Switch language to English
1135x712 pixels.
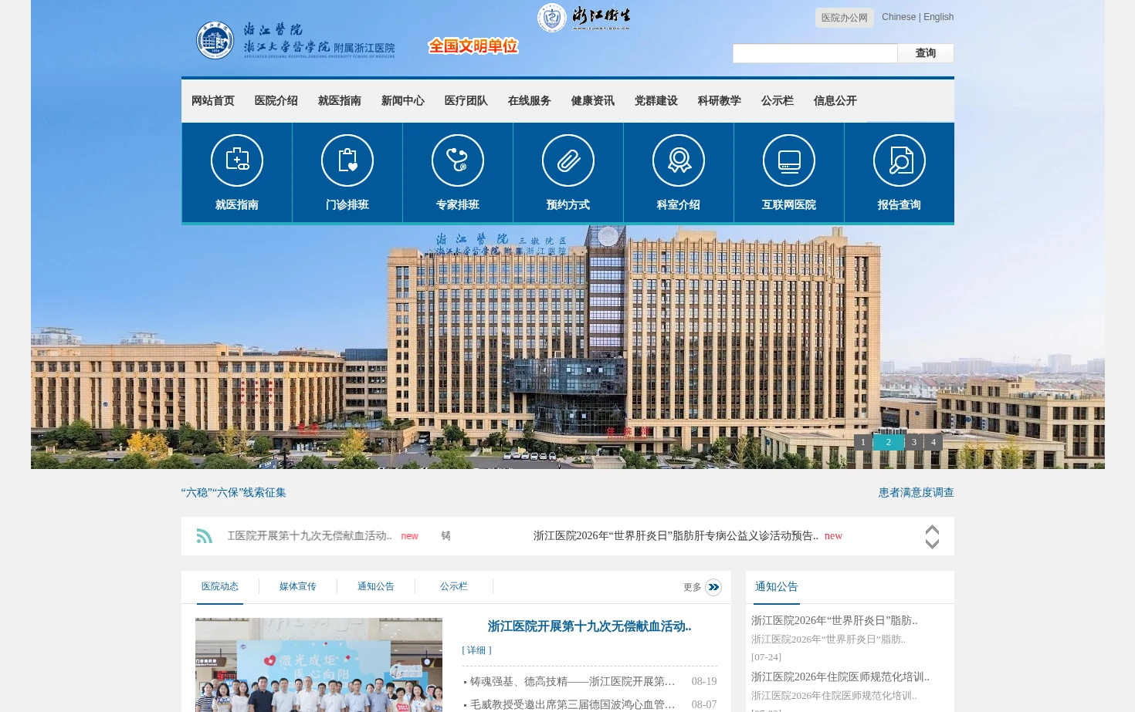[939, 17]
